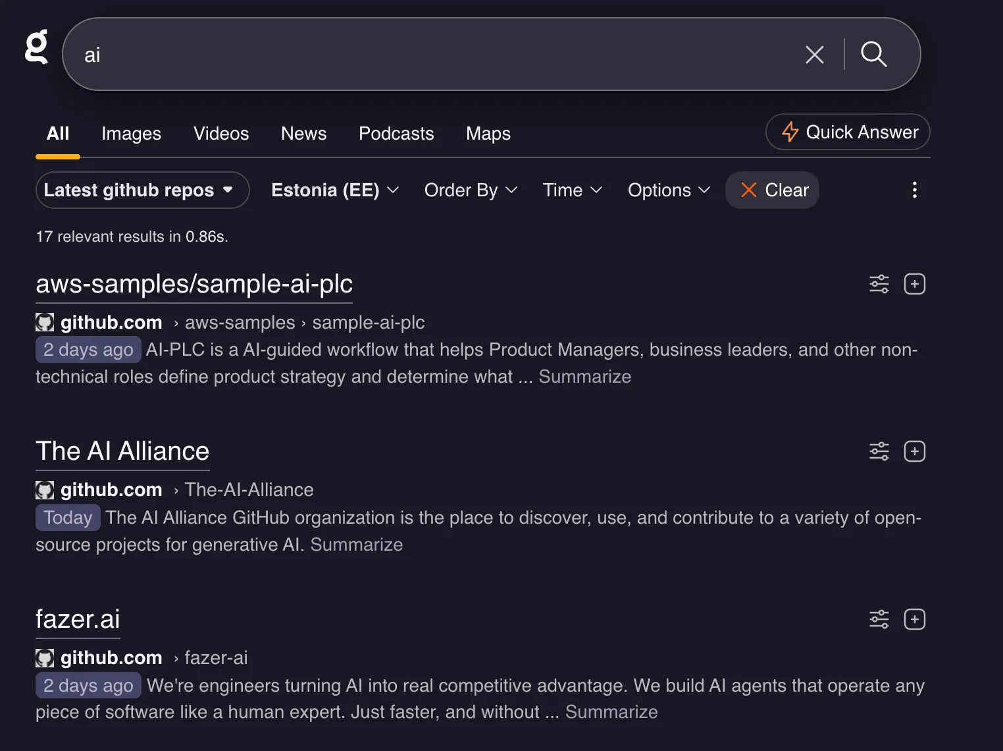The image size is (1003, 751).
Task: Click the plus box icon for fazer.ai result
Action: 915,619
